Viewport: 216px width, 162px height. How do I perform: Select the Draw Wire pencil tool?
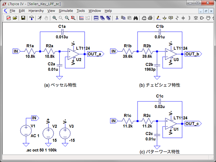click(x=158, y=18)
